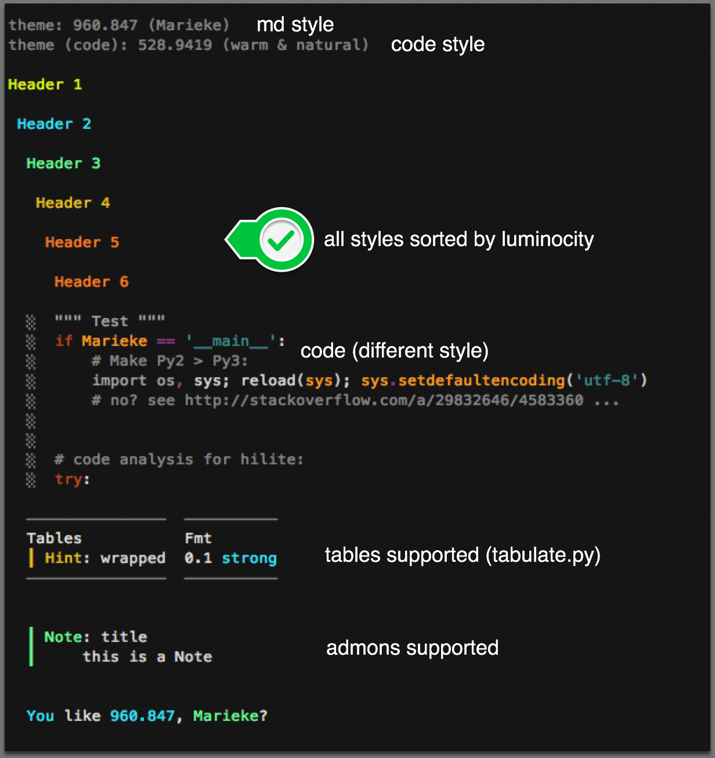The height and width of the screenshot is (758, 715).
Task: Select the shaded blockquote marker beside "Test"
Action: click(x=30, y=320)
